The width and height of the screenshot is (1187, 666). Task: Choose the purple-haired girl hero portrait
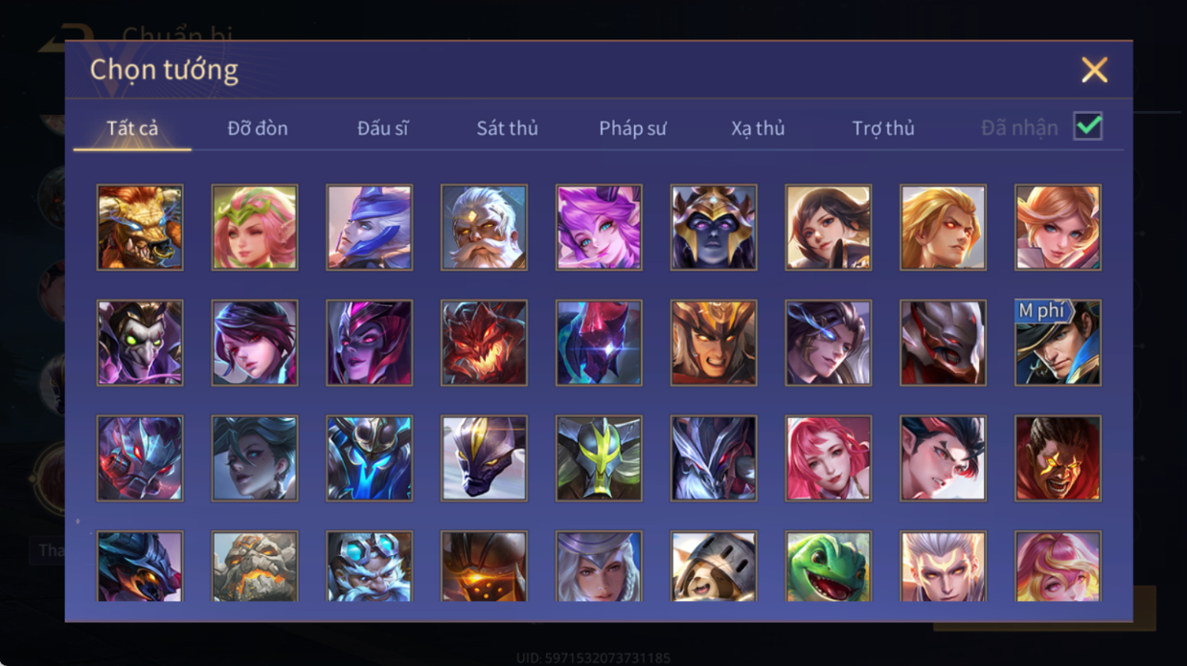point(599,228)
